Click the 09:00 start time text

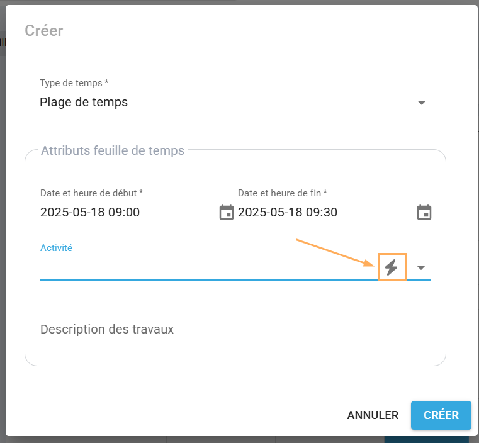pyautogui.click(x=124, y=212)
